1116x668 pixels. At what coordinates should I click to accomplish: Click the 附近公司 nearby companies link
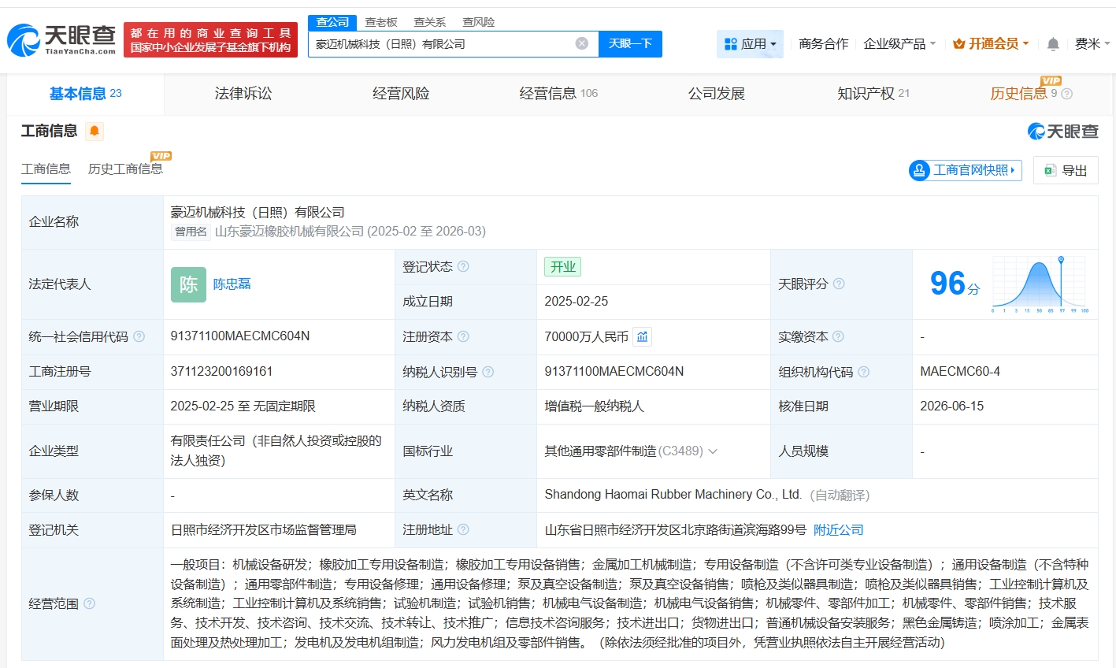pos(838,530)
